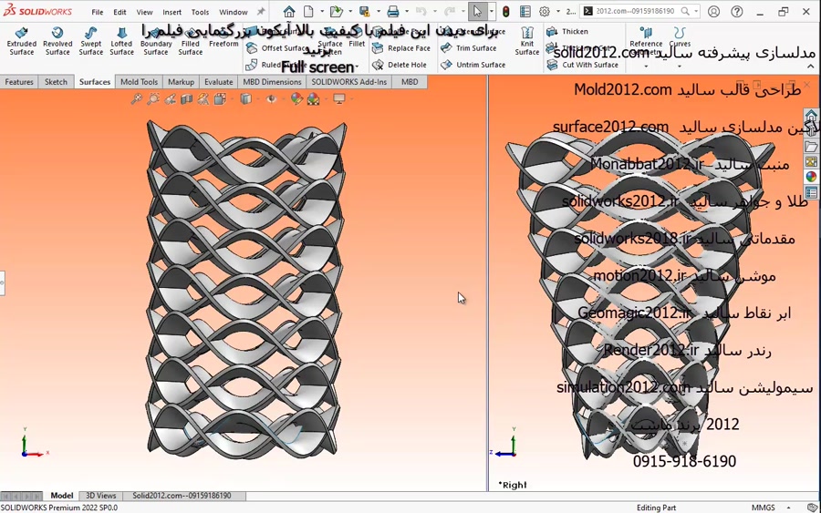Toggle Hide/Show Items eye icon
The width and height of the screenshot is (821, 513).
click(271, 98)
